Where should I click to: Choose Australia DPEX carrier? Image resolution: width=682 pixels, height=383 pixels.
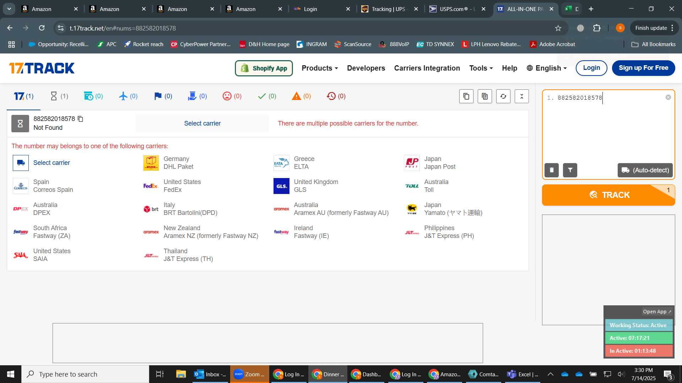tap(35, 209)
